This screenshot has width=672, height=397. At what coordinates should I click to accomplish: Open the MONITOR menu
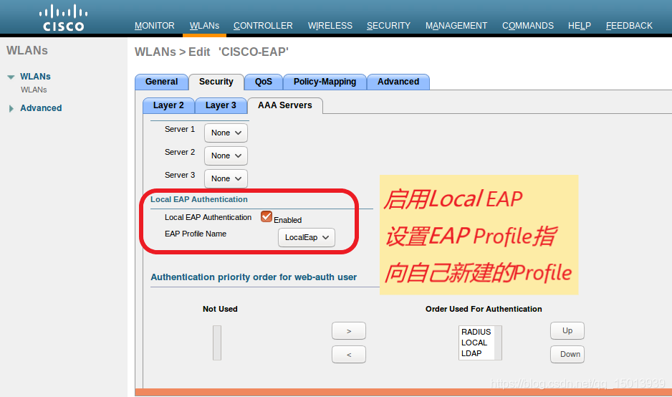click(154, 26)
